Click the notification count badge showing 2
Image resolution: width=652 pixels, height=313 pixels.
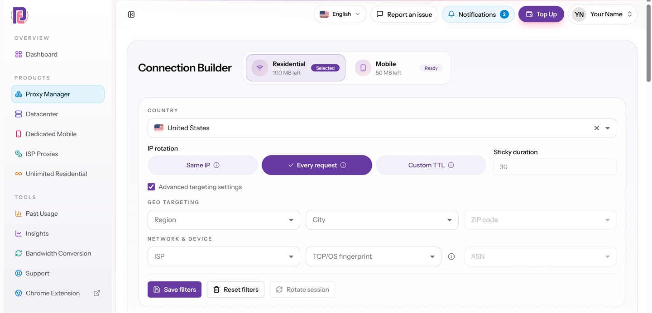pyautogui.click(x=504, y=14)
